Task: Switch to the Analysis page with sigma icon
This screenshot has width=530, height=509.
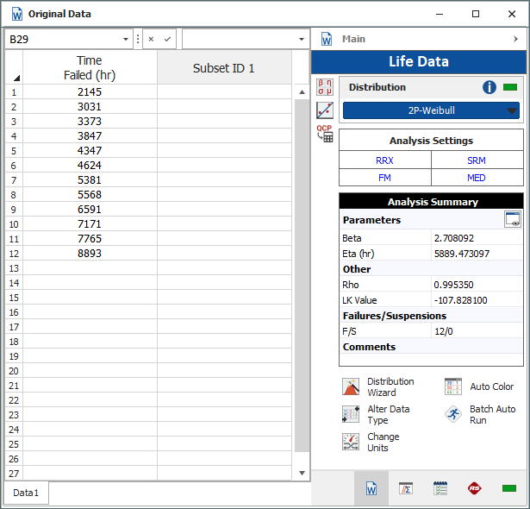Action: 406,488
